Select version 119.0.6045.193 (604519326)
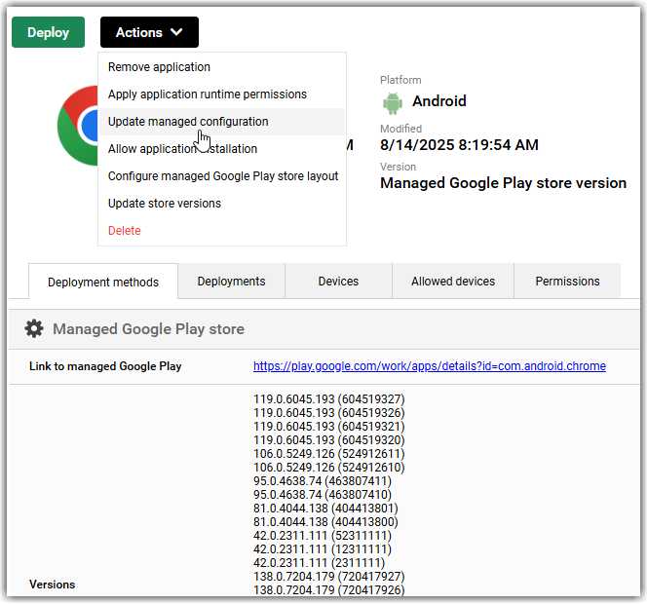 tap(329, 413)
